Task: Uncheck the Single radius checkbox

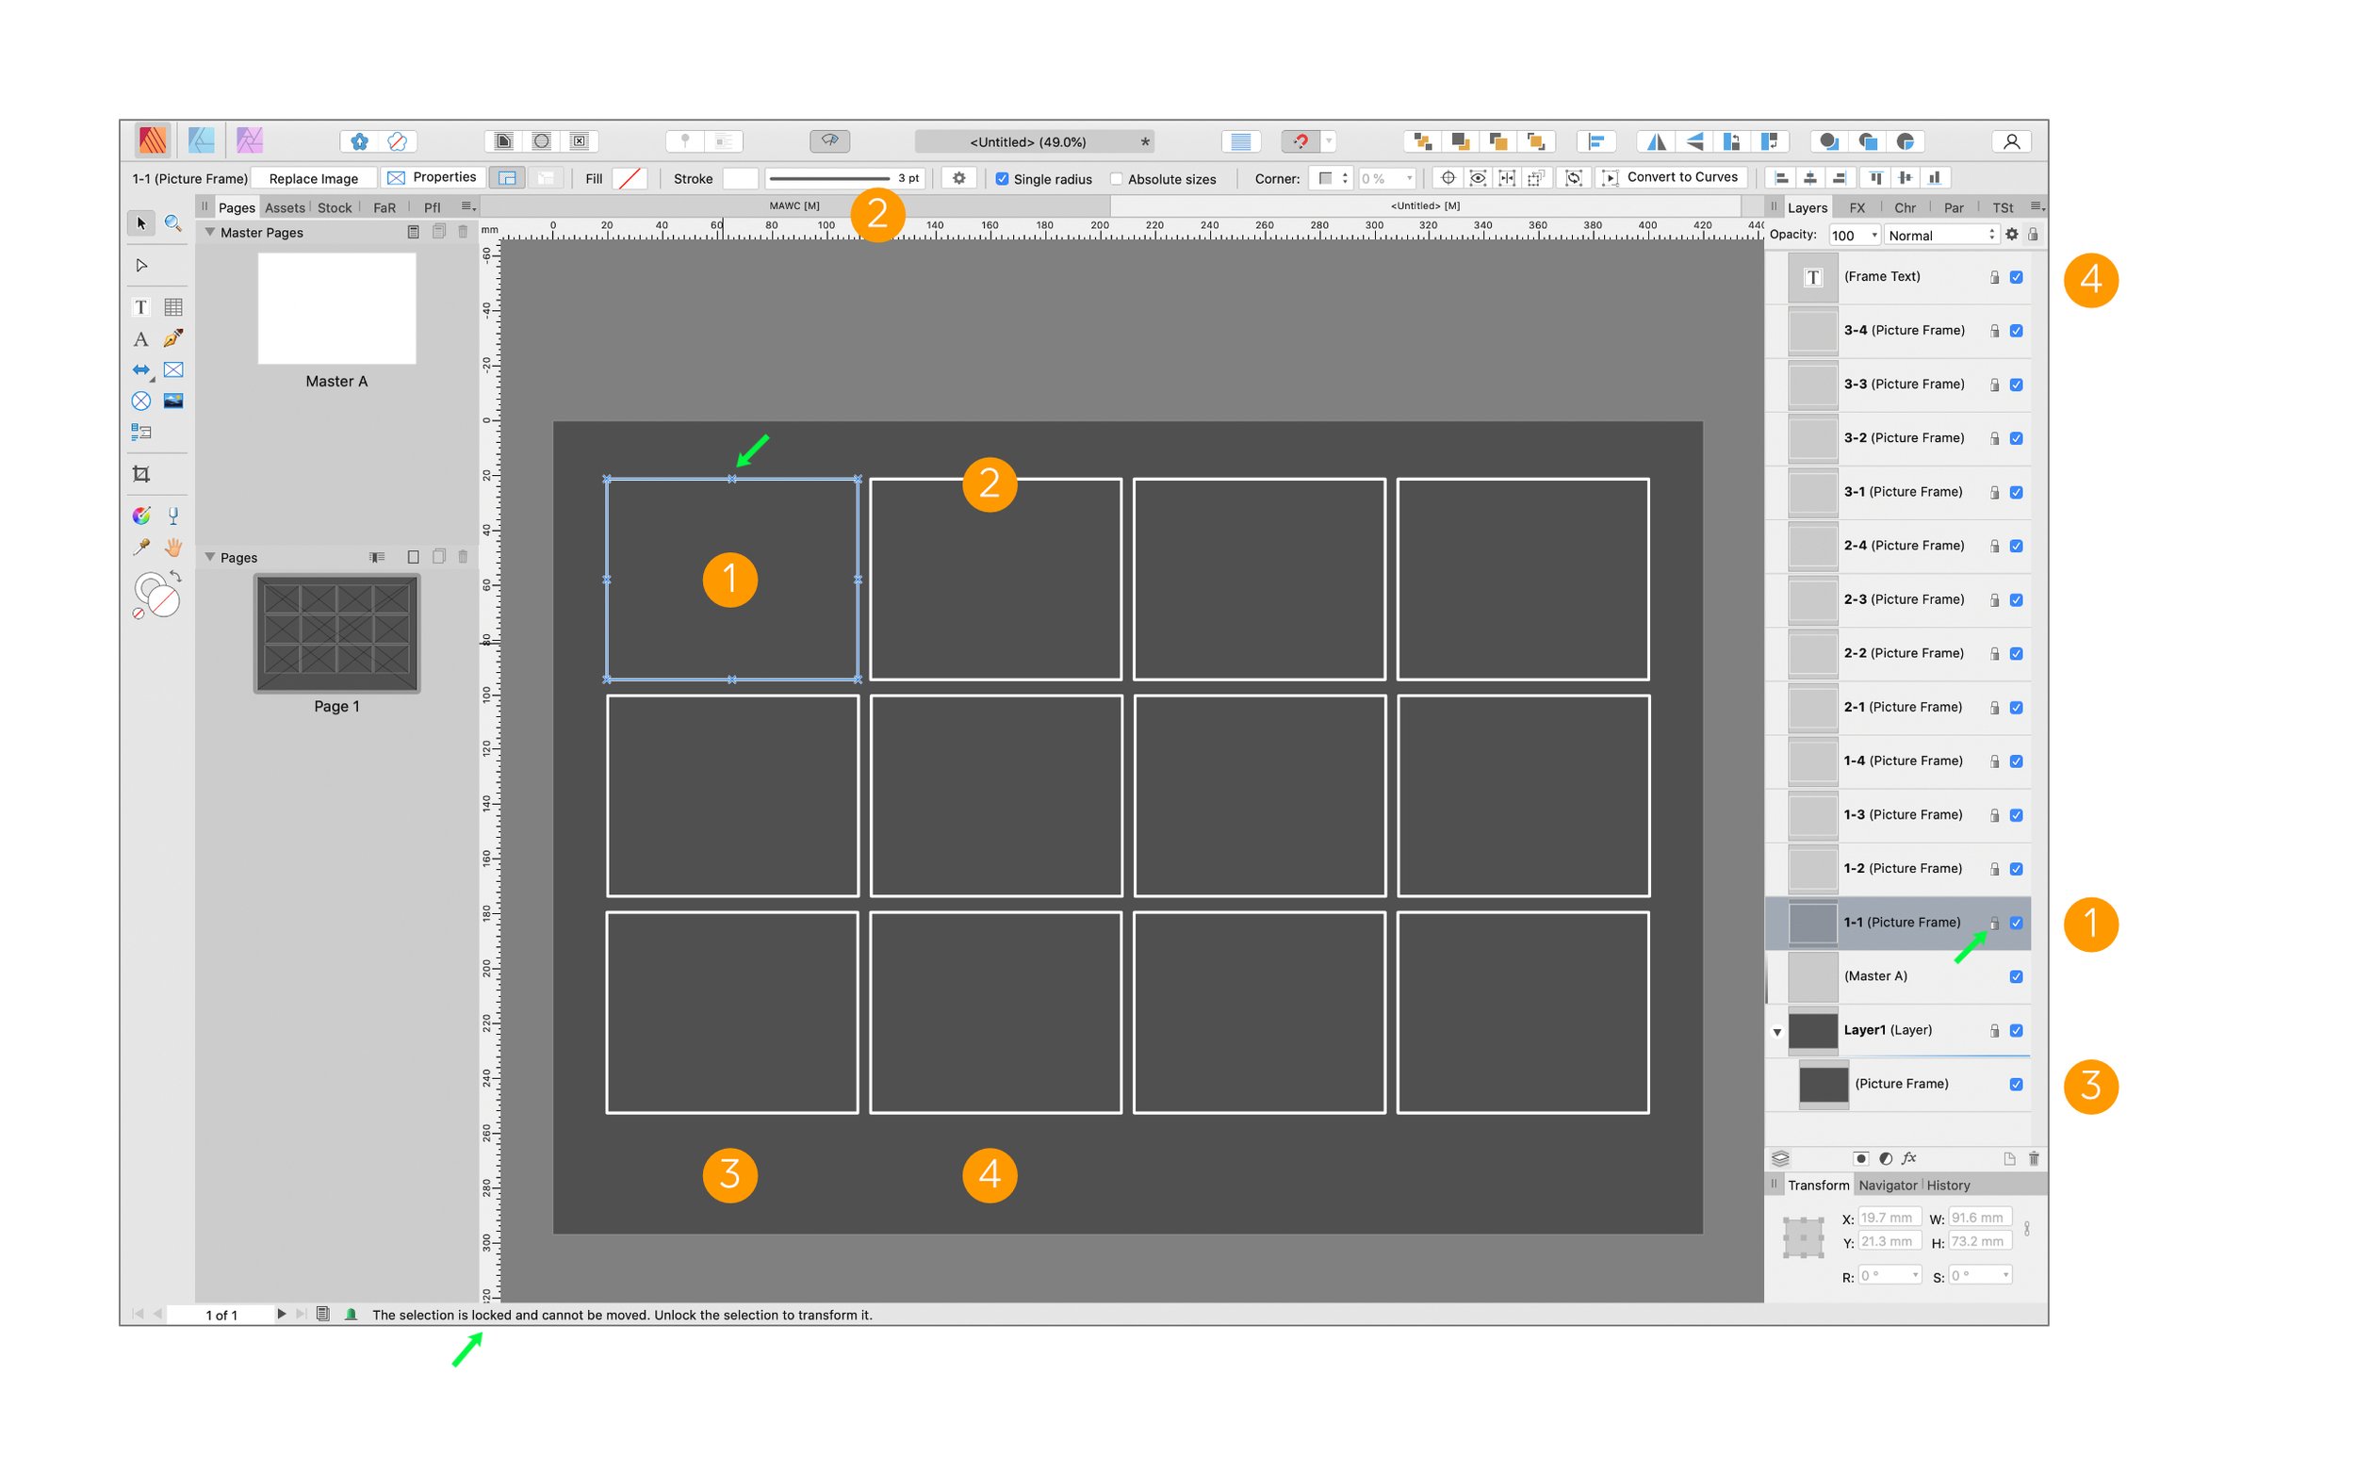Action: tap(1002, 179)
